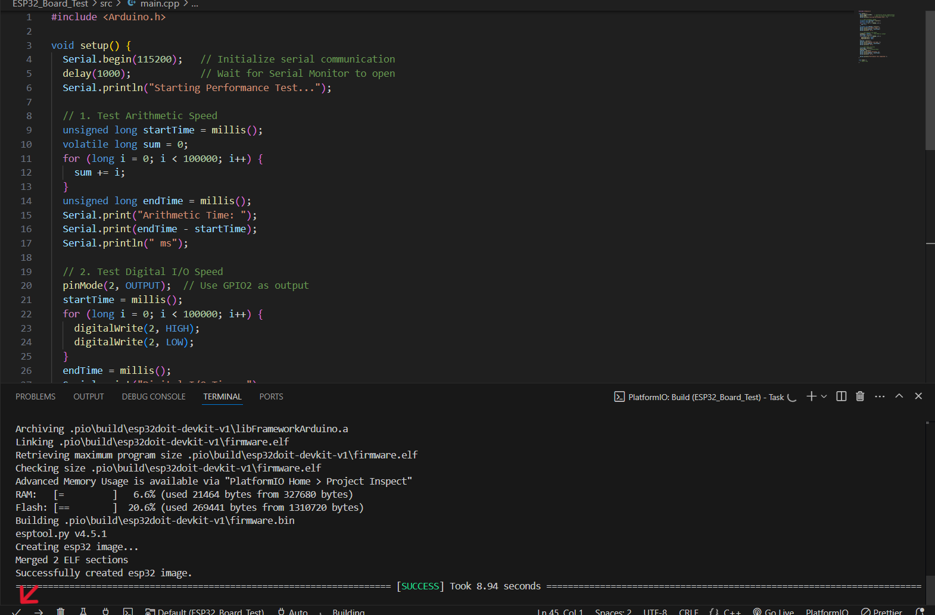Screen dimensions: 935x615
Task: Click the "Starting Performance Test..." string
Action: coord(235,88)
